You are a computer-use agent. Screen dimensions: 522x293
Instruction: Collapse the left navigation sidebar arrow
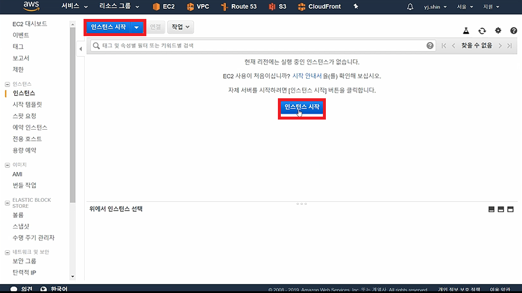(81, 49)
